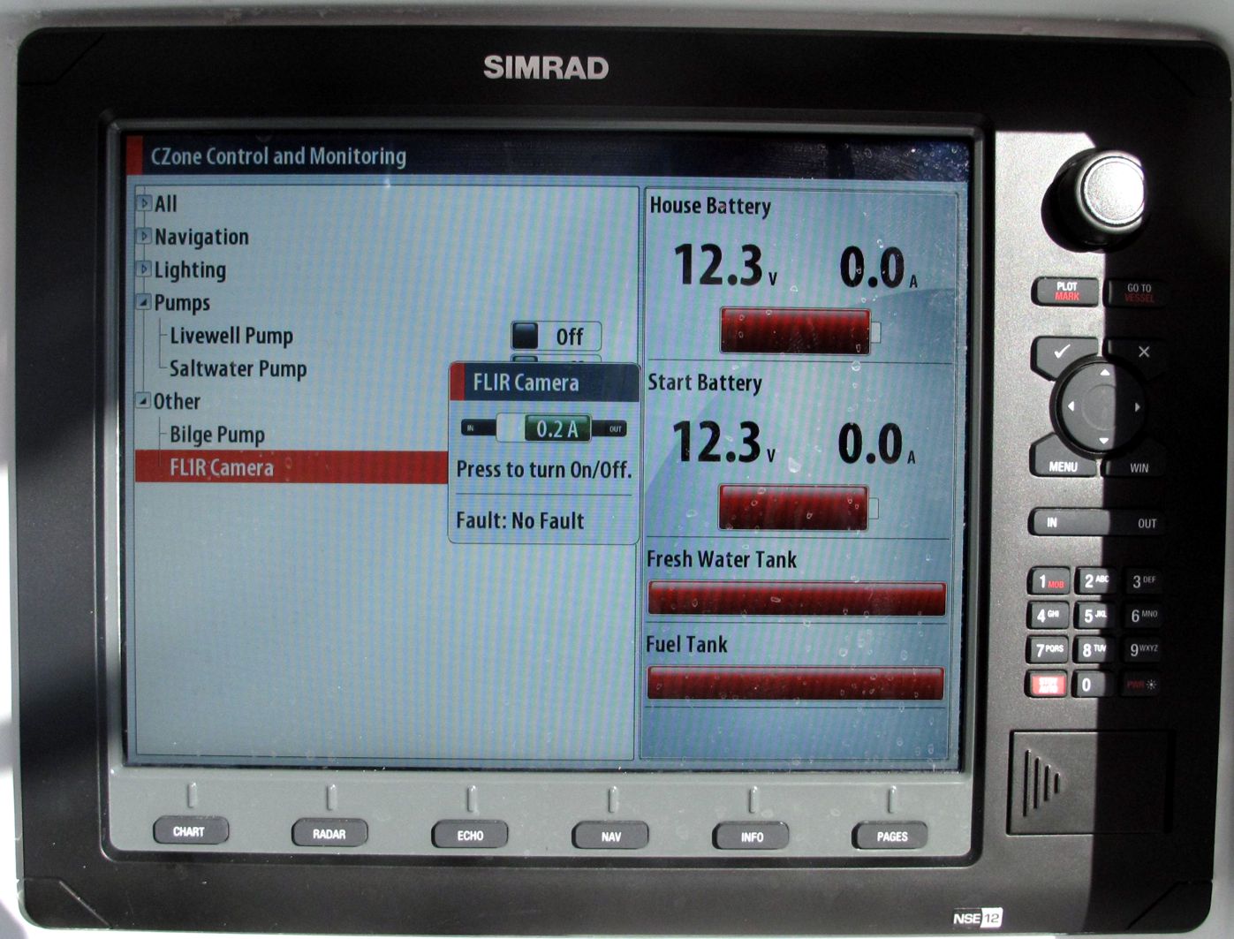The width and height of the screenshot is (1234, 939).
Task: Tap the 6 MNO key
Action: coord(1142,615)
